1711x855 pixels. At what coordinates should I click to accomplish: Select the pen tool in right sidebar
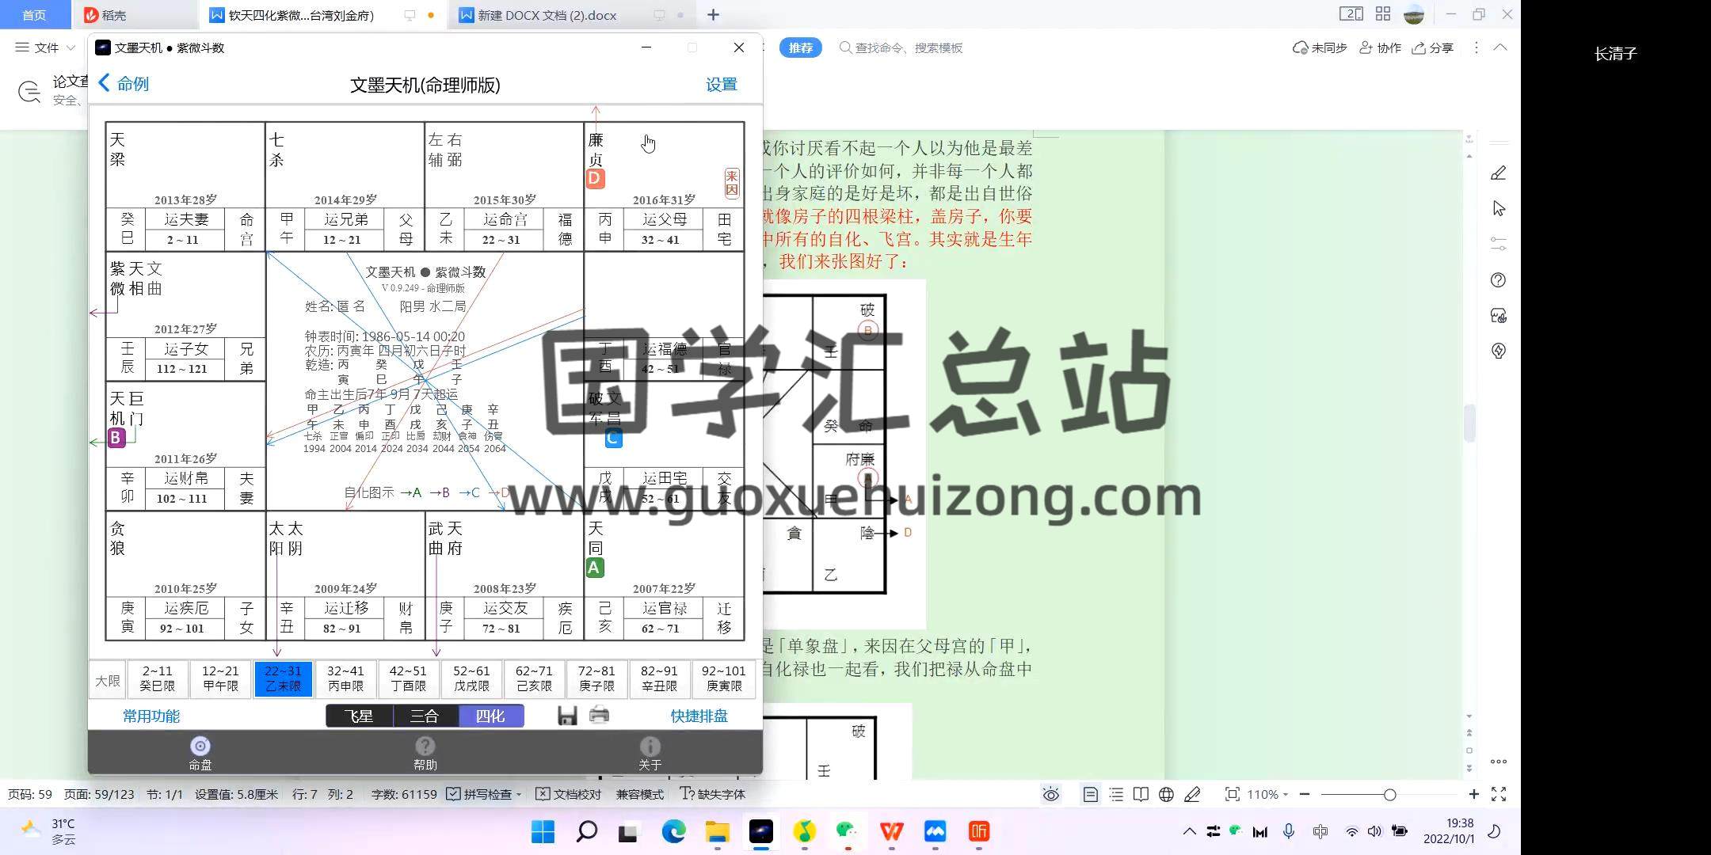1498,173
